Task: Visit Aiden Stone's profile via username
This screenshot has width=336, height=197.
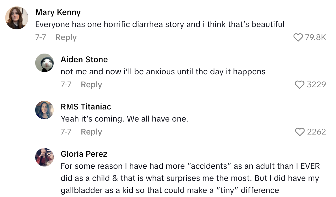Action: 84,60
